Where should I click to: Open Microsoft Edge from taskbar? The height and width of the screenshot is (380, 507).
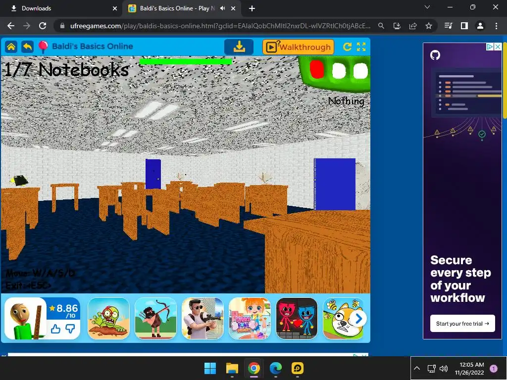click(275, 368)
